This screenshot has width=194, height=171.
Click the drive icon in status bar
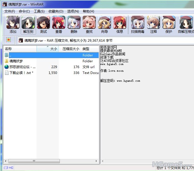click(6, 168)
